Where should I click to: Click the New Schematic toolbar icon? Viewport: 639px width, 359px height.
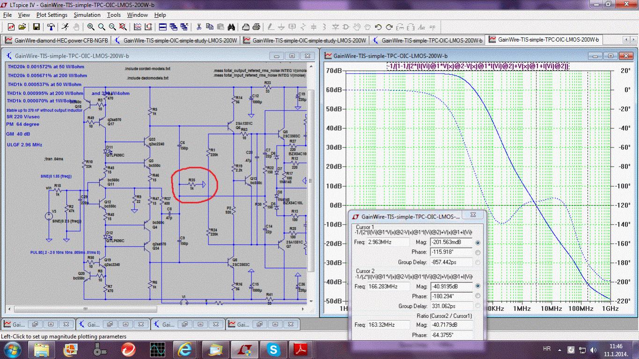pyautogui.click(x=11, y=27)
